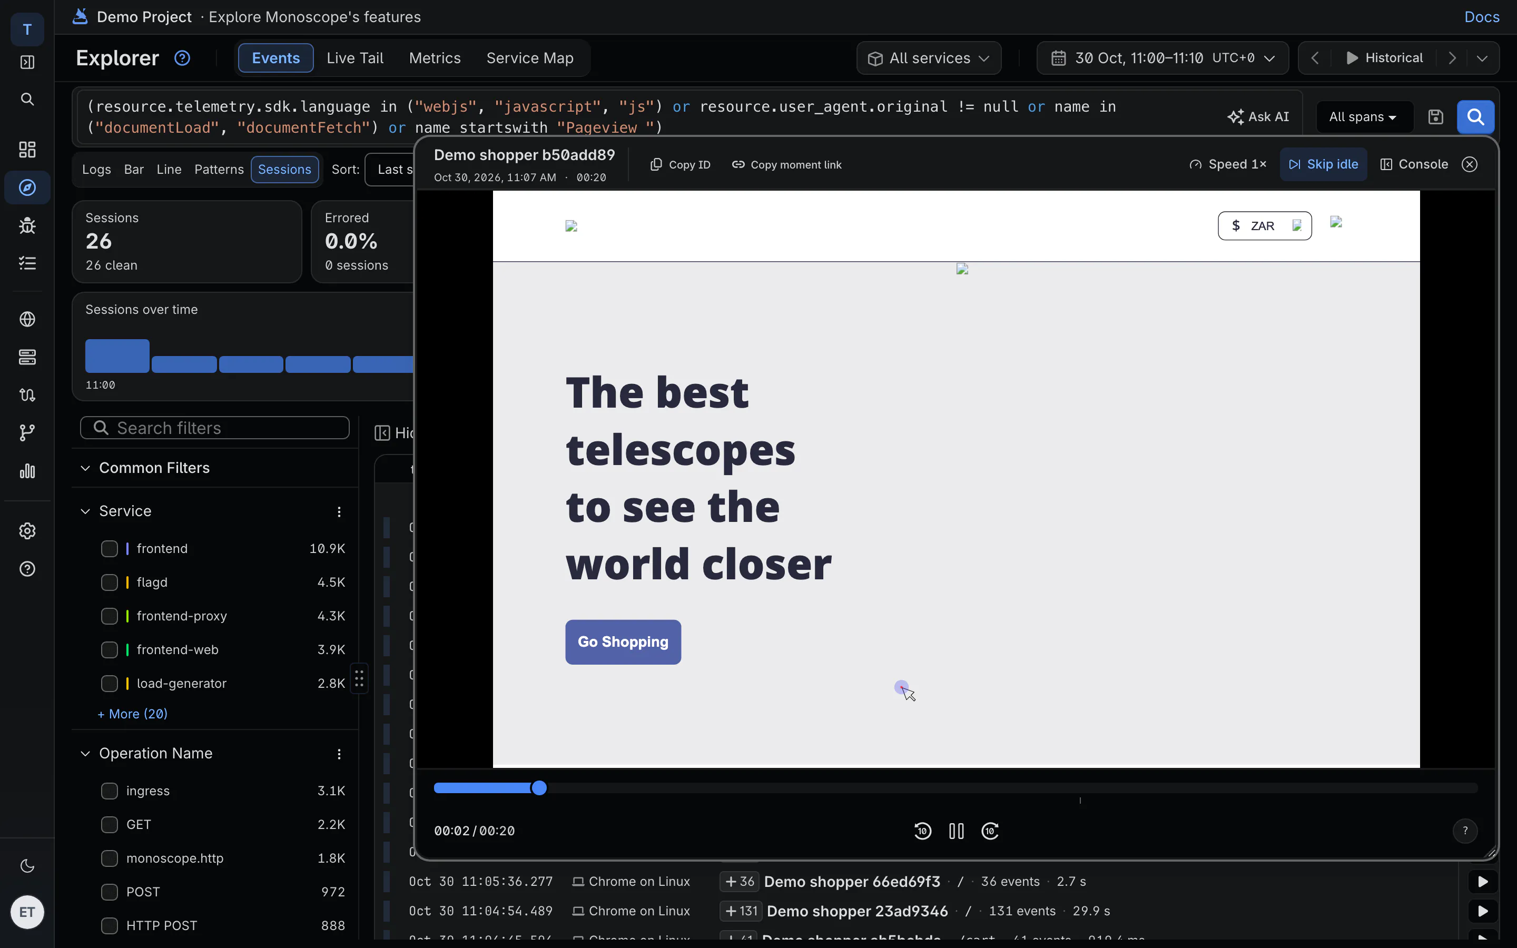Rewind replay 10 seconds
Screen dimensions: 1517x948
click(923, 831)
